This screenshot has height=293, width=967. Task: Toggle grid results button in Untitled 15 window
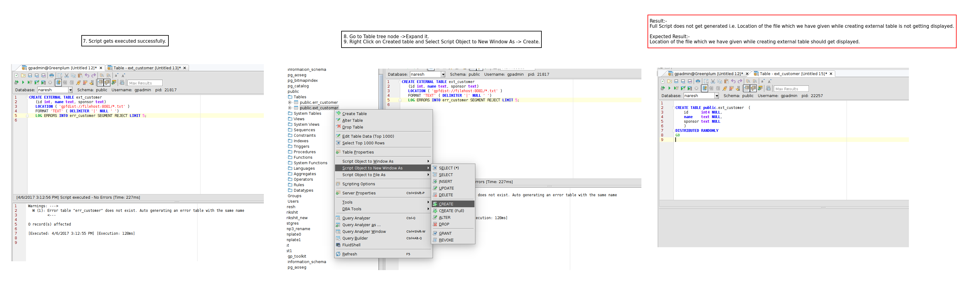pos(747,89)
